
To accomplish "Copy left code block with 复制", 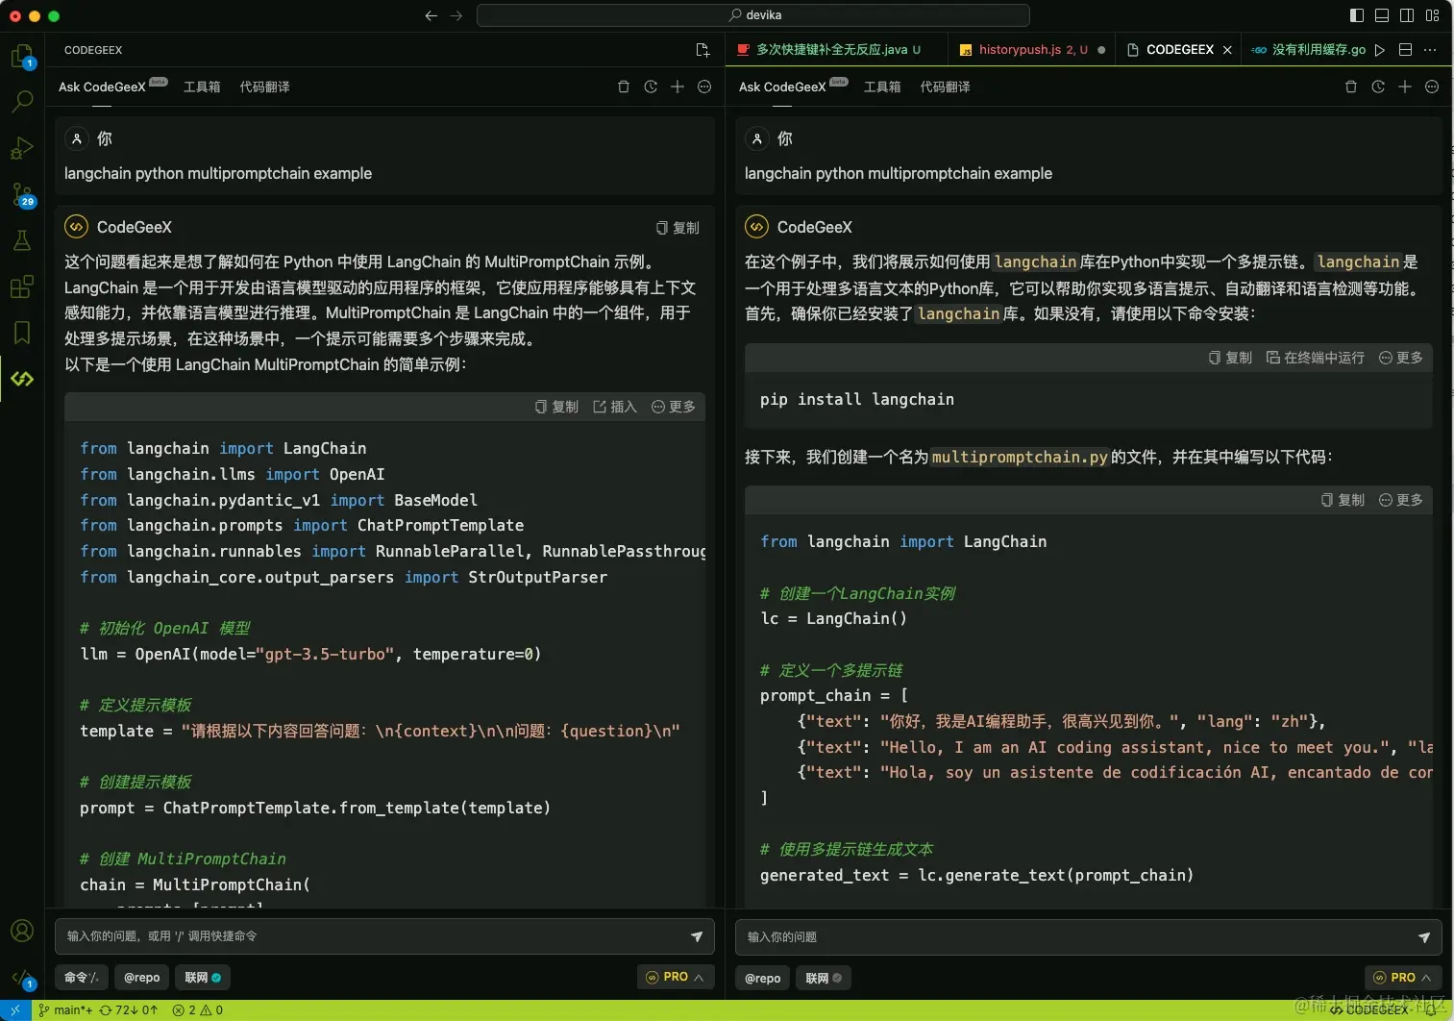I will 556,407.
